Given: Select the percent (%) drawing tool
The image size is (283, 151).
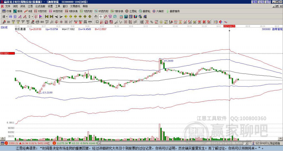Looking at the screenshot, I should point(152,22).
